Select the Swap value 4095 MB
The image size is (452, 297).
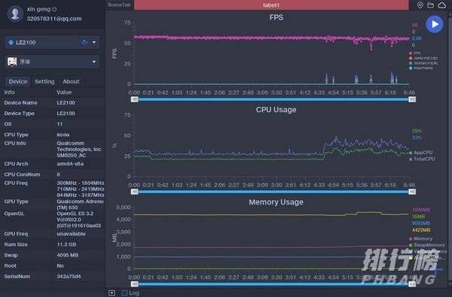(x=68, y=255)
